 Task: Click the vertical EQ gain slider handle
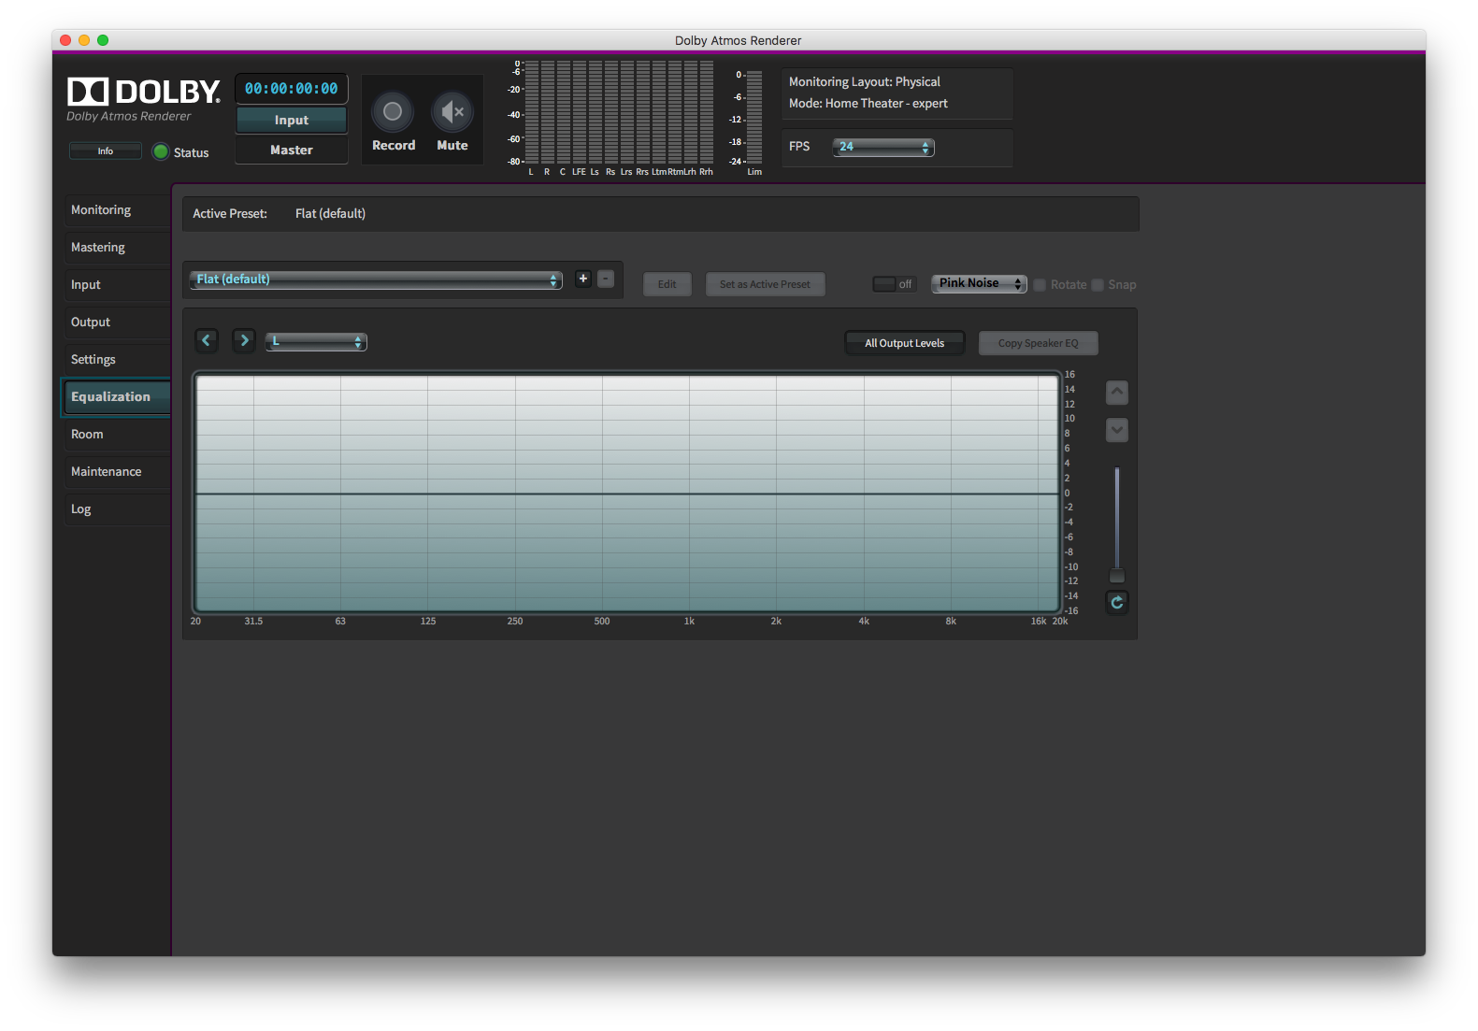pyautogui.click(x=1117, y=575)
